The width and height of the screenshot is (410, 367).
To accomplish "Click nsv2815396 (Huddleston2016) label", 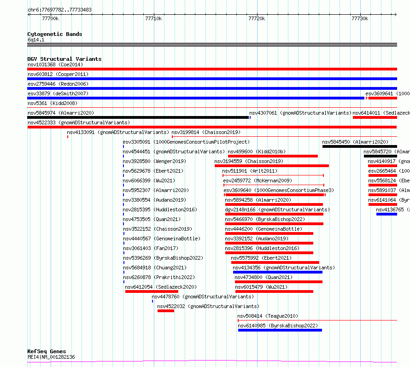I will pyautogui.click(x=262, y=248).
